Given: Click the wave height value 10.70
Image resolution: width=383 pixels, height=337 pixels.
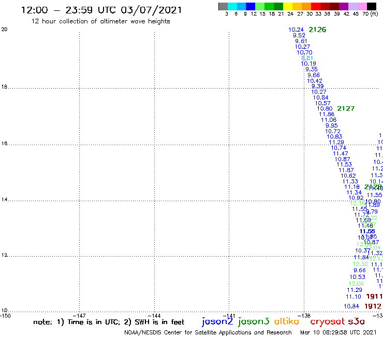Looking at the screenshot, I should 304,52.
